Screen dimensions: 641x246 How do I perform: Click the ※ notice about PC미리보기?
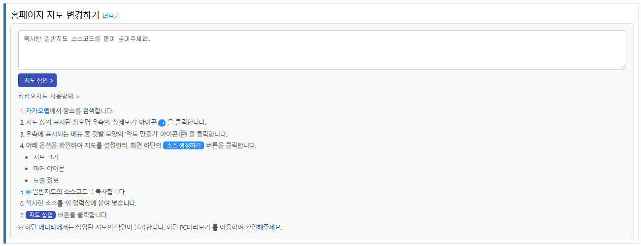pos(150,227)
